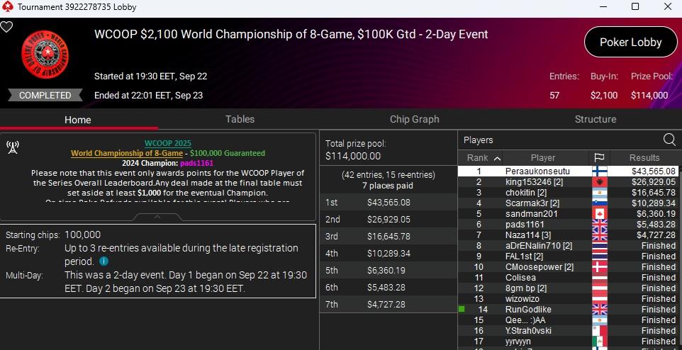Open World Championship of 8-Game link
Screen dimensions: 682x350
[x=126, y=153]
